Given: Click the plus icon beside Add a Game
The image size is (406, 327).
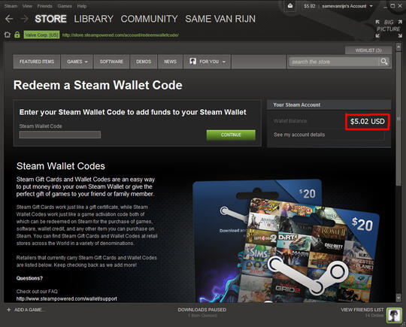Looking at the screenshot, I should (8, 310).
